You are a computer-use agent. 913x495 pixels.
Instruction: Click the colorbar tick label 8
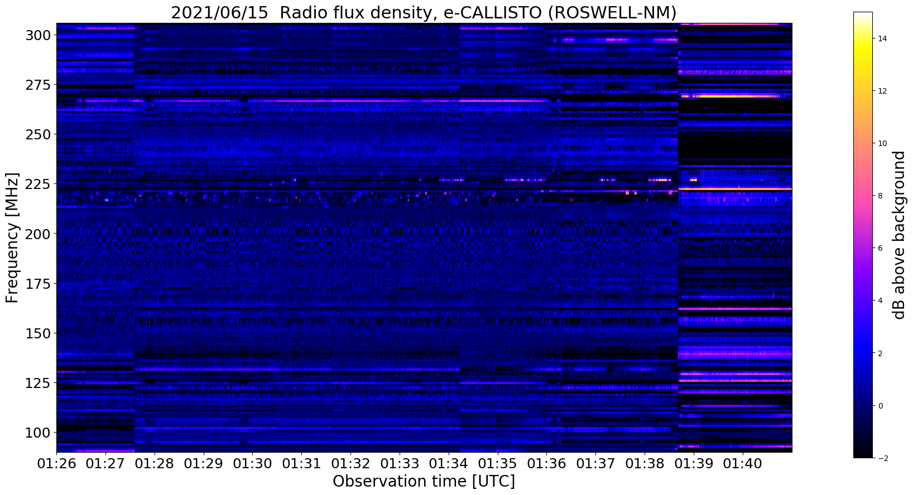click(x=881, y=196)
